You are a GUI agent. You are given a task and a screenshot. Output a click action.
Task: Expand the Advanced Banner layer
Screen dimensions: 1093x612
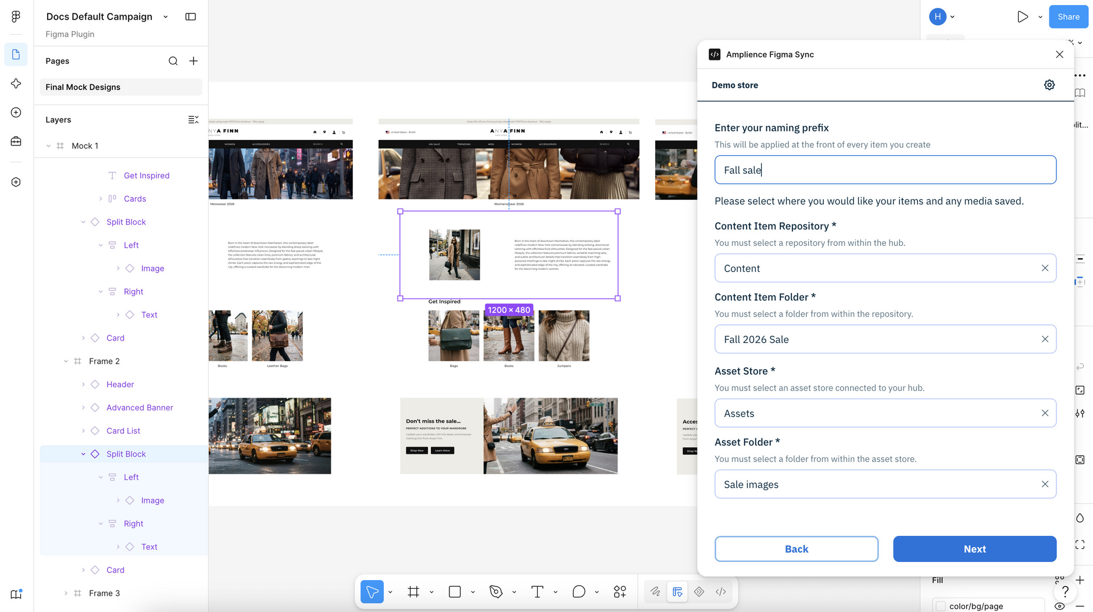[83, 408]
